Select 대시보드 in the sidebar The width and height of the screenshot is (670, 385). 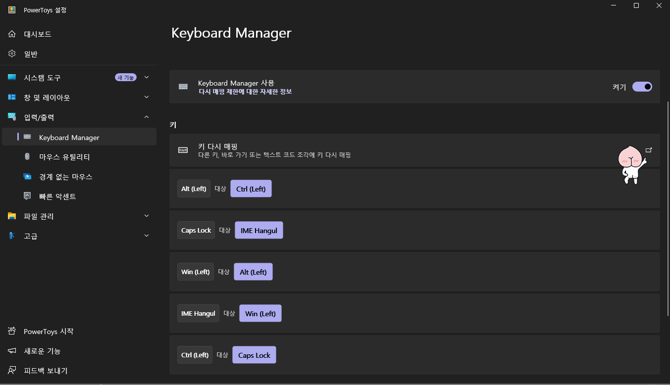point(79,34)
